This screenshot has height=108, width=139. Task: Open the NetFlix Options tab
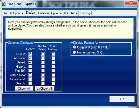13,13
